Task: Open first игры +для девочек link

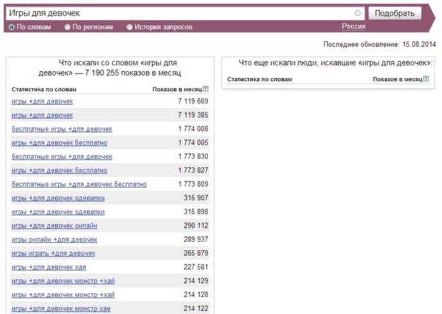Action: [42, 101]
